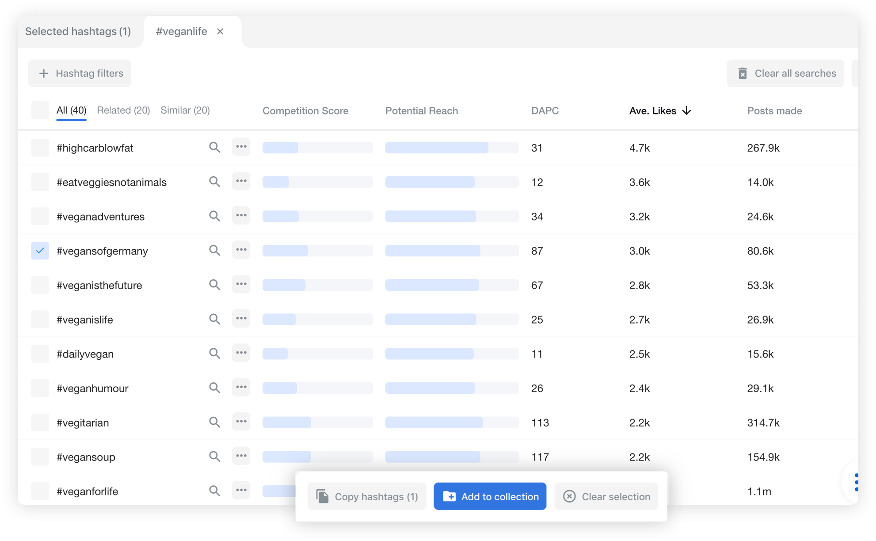Click the magnifier icon for #eatveggiesnotanimals
Screen dimensions: 876x541
[214, 182]
